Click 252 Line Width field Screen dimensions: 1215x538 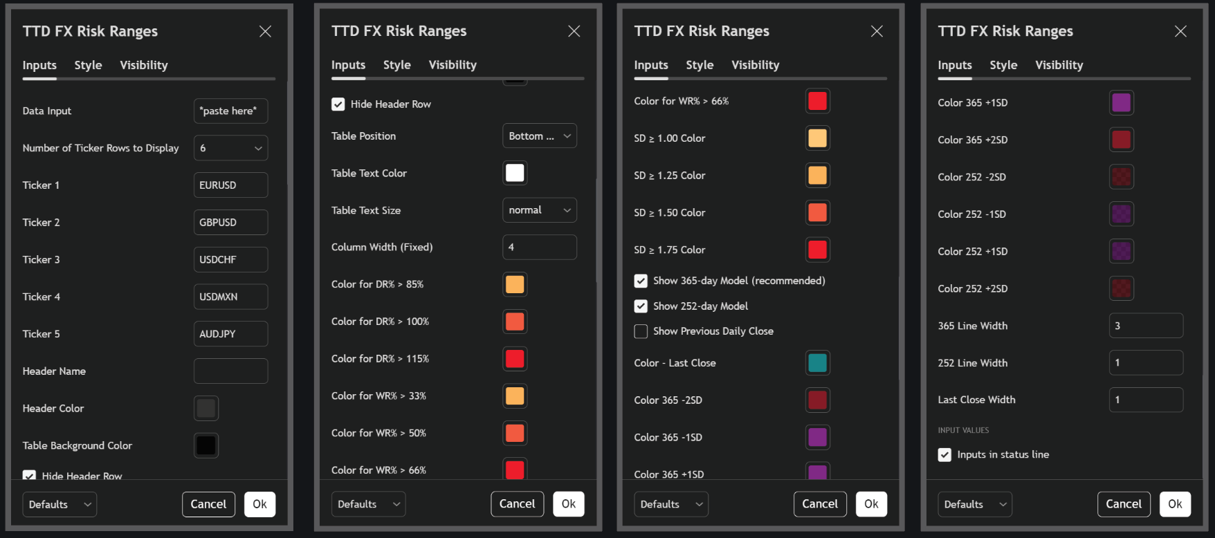[x=1146, y=363]
